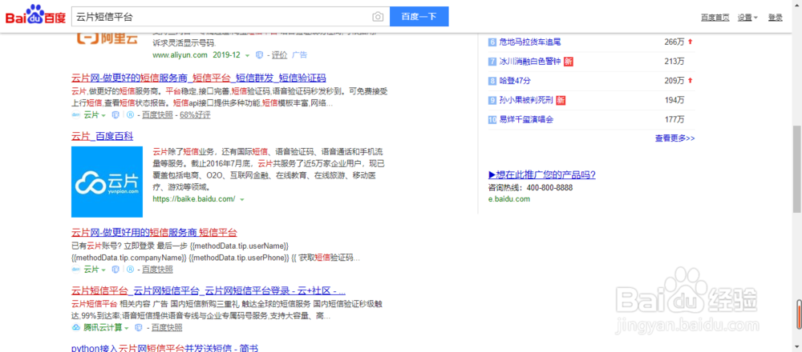Open 想在此推广您的产品吗? link

(542, 175)
